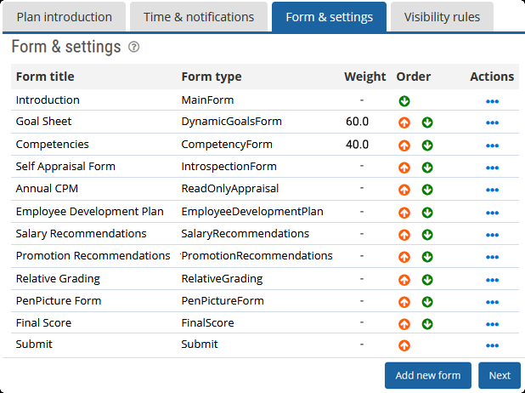The image size is (525, 393).
Task: Click the Weight column header
Action: coord(365,77)
